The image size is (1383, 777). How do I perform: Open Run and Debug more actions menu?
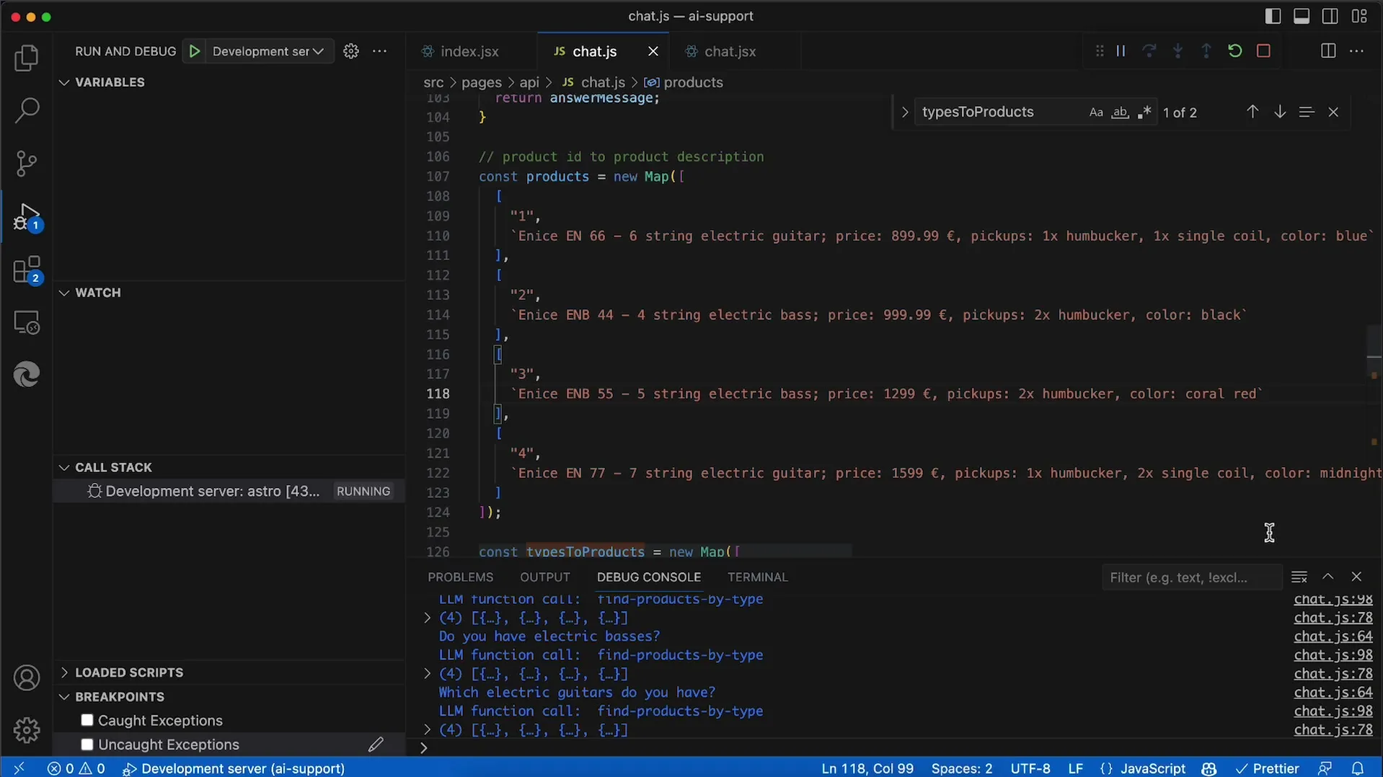pyautogui.click(x=380, y=51)
